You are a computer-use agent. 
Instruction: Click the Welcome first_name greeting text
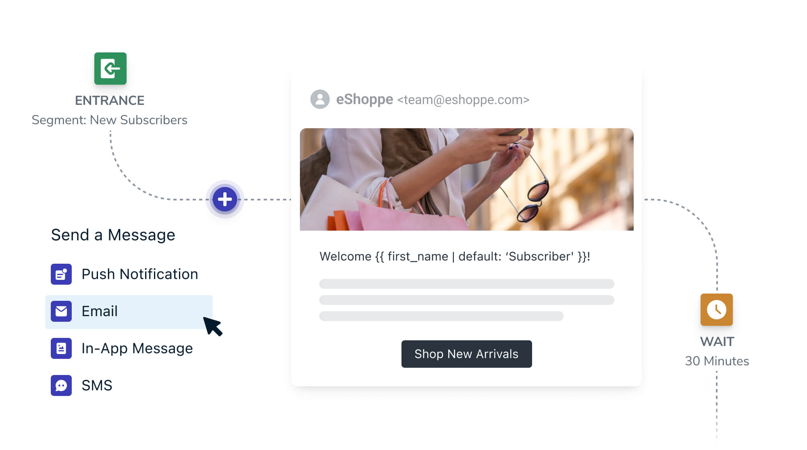pos(455,256)
